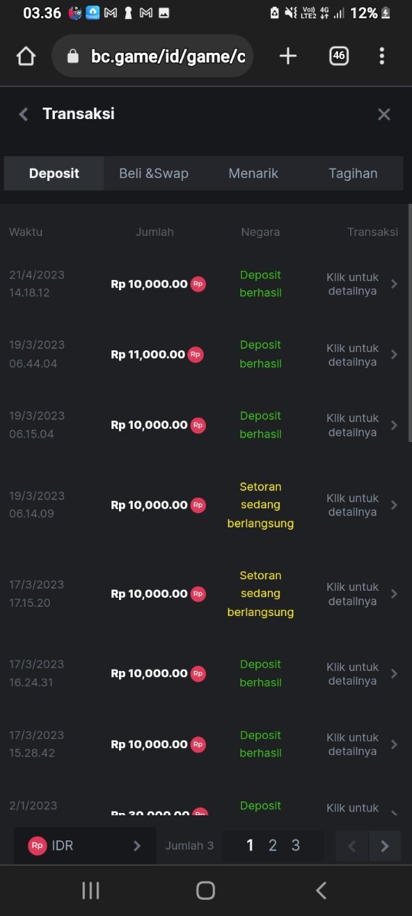
Task: Go to next page with right arrow
Action: pyautogui.click(x=385, y=846)
